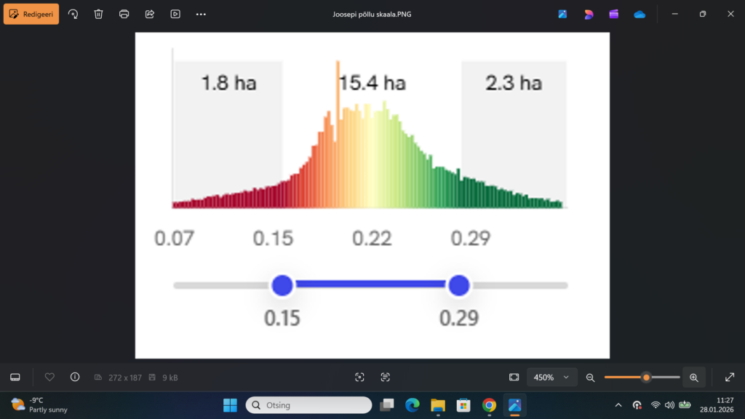Screen dimensions: 745x419
Task: Fit the image to window icon
Action: tap(514, 377)
